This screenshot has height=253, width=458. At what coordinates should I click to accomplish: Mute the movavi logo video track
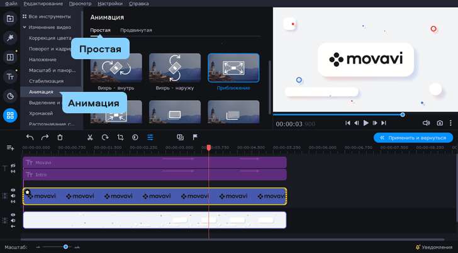(x=13, y=196)
